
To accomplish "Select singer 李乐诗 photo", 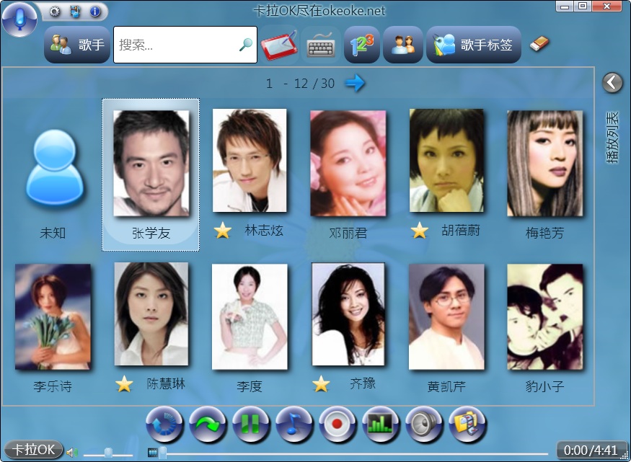I will pos(53,317).
